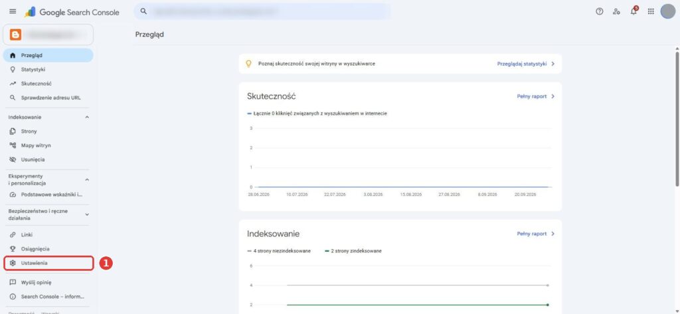Click the Google Search Console logo
Screen dimensions: 680x314
[72, 12]
